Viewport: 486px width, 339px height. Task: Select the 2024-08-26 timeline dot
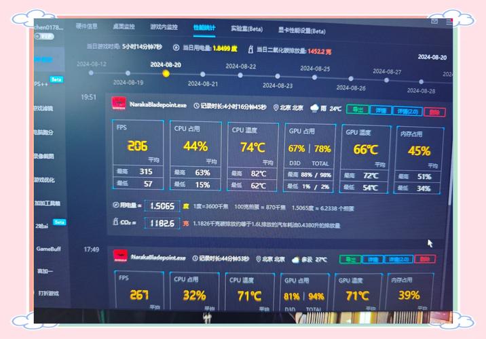point(351,79)
